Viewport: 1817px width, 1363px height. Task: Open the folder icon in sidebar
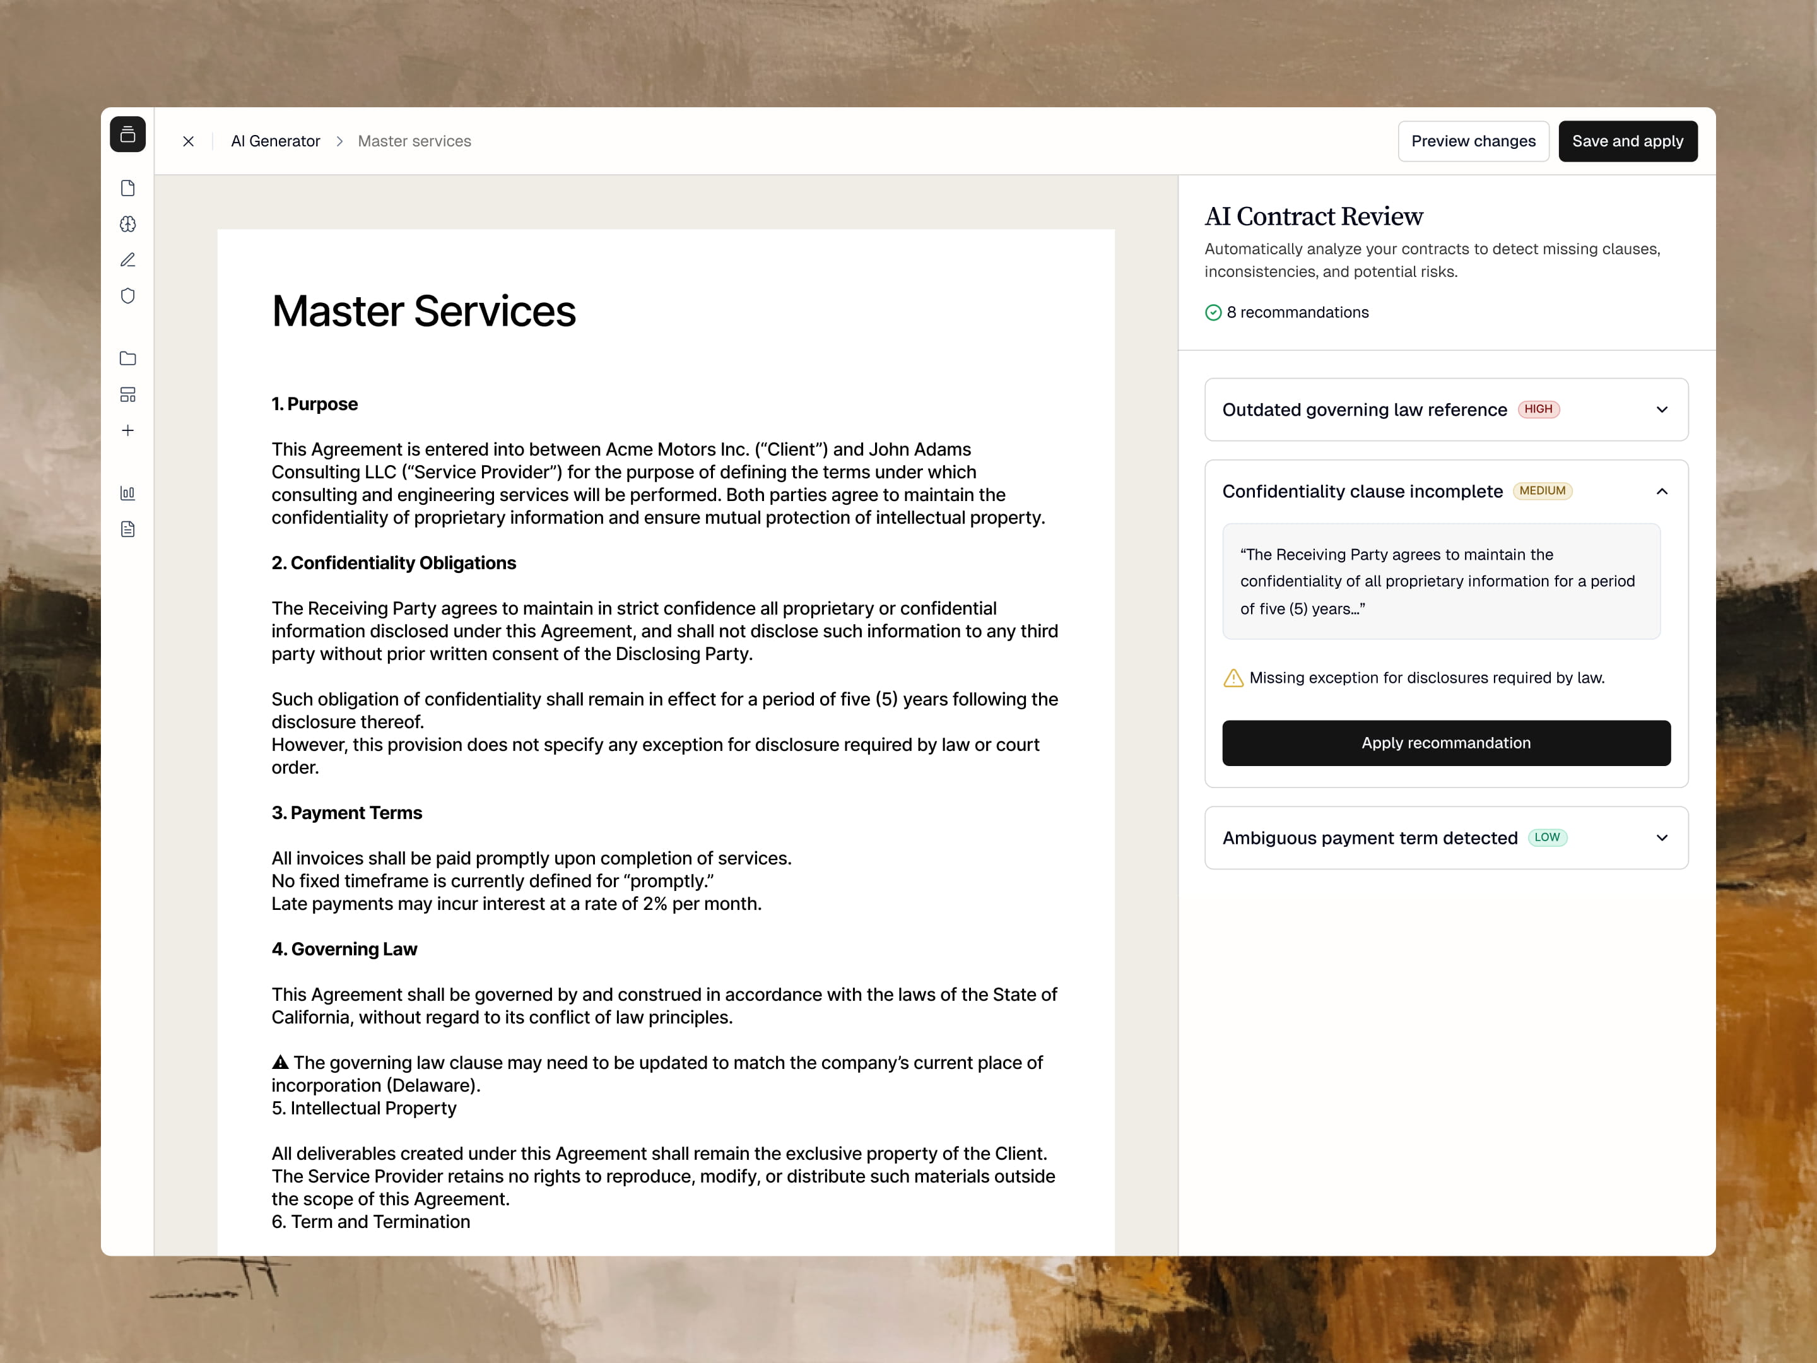[127, 358]
